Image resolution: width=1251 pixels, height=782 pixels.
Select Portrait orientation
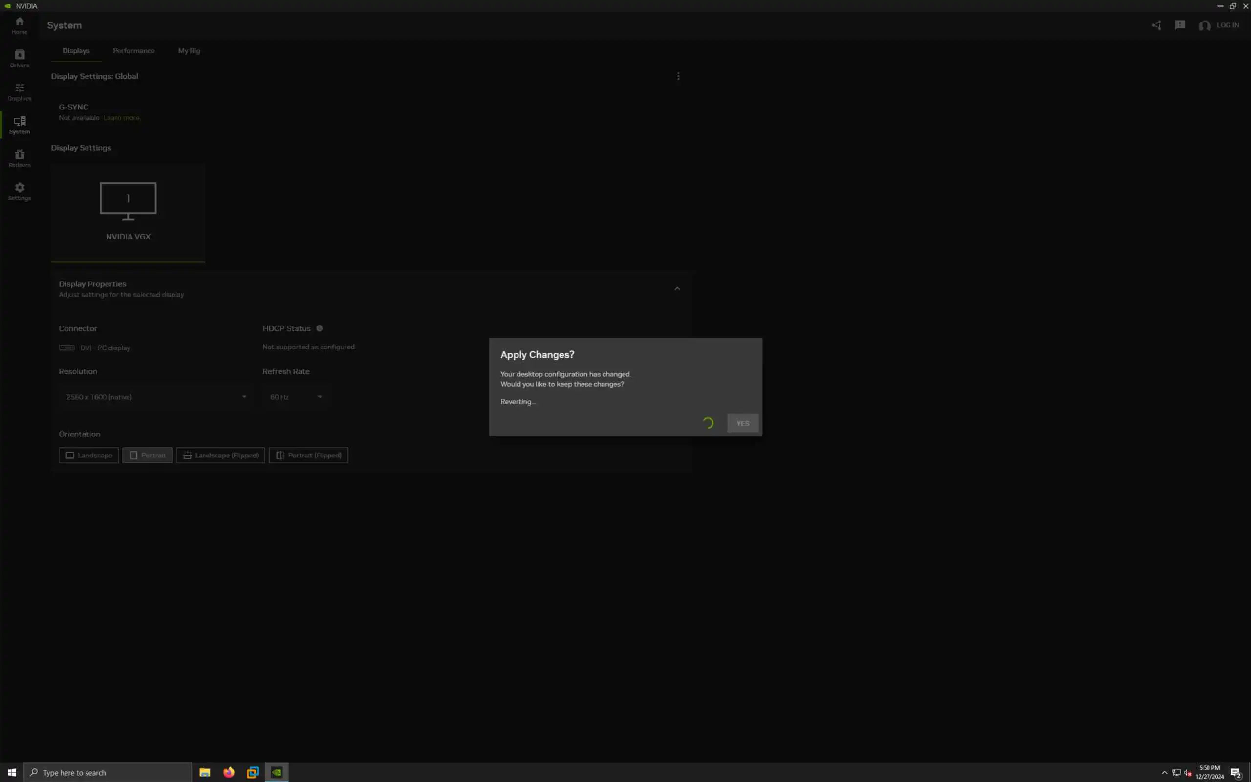[147, 455]
